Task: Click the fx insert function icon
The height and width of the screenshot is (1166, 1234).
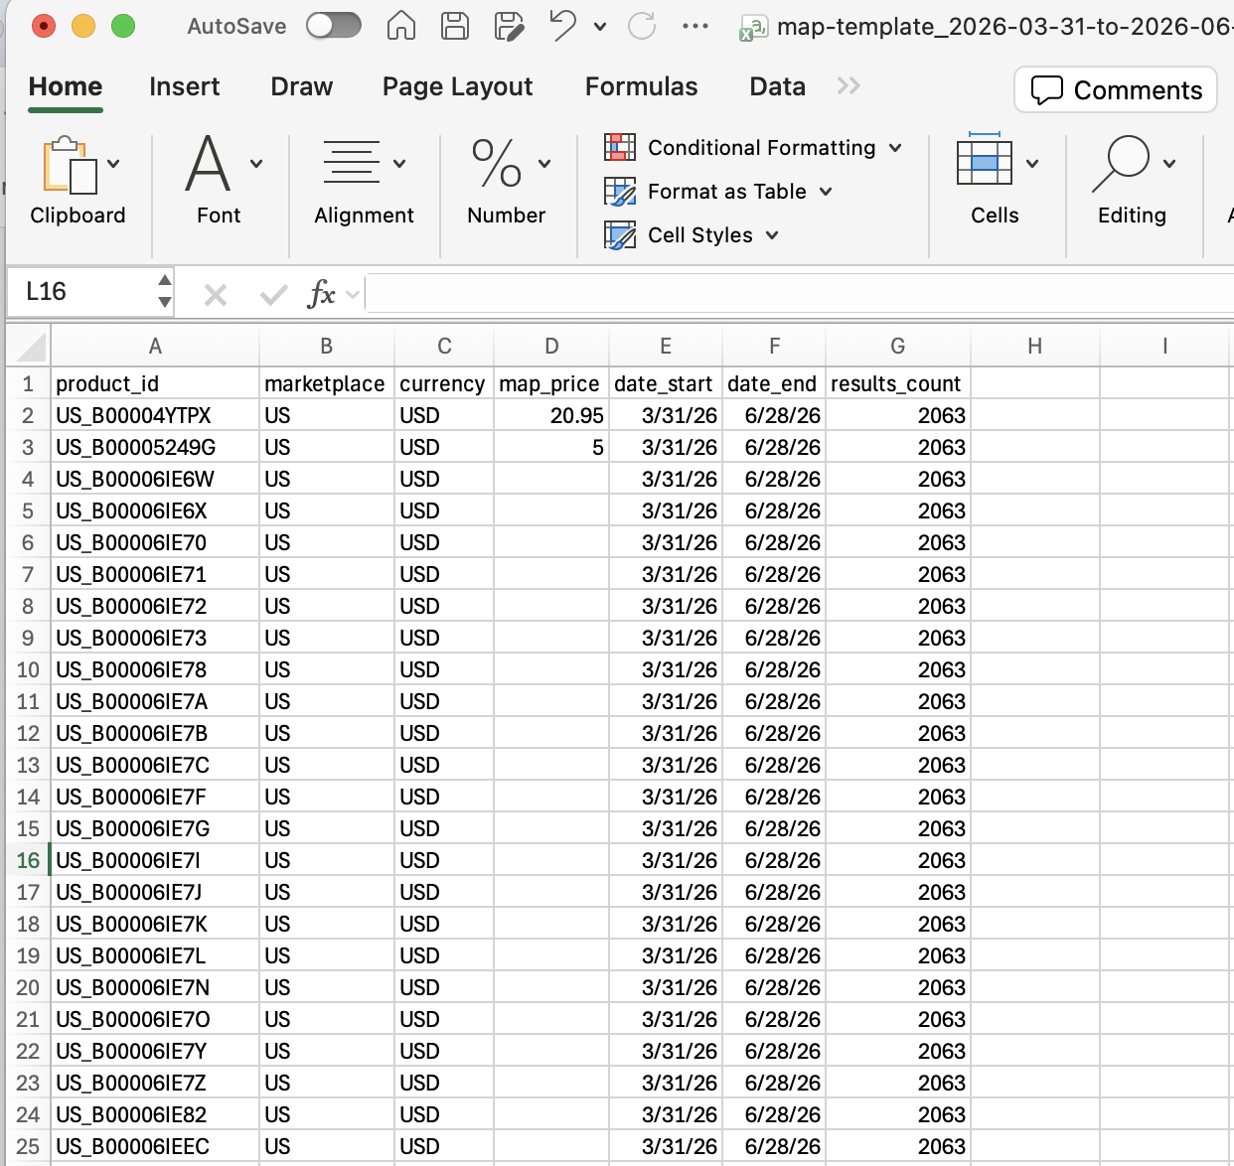Action: tap(322, 294)
